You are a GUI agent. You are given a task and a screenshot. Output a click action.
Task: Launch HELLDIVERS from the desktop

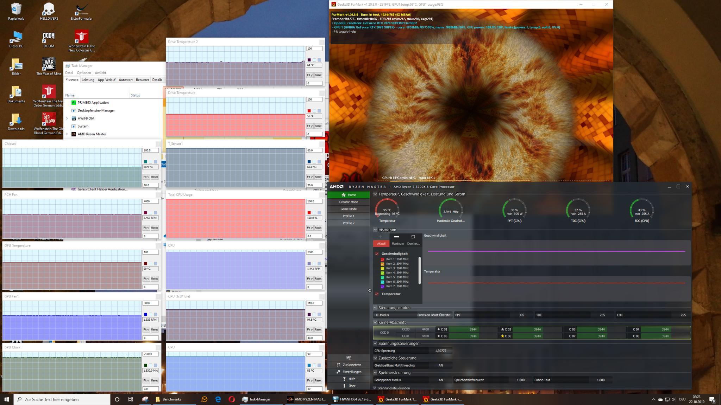49,11
